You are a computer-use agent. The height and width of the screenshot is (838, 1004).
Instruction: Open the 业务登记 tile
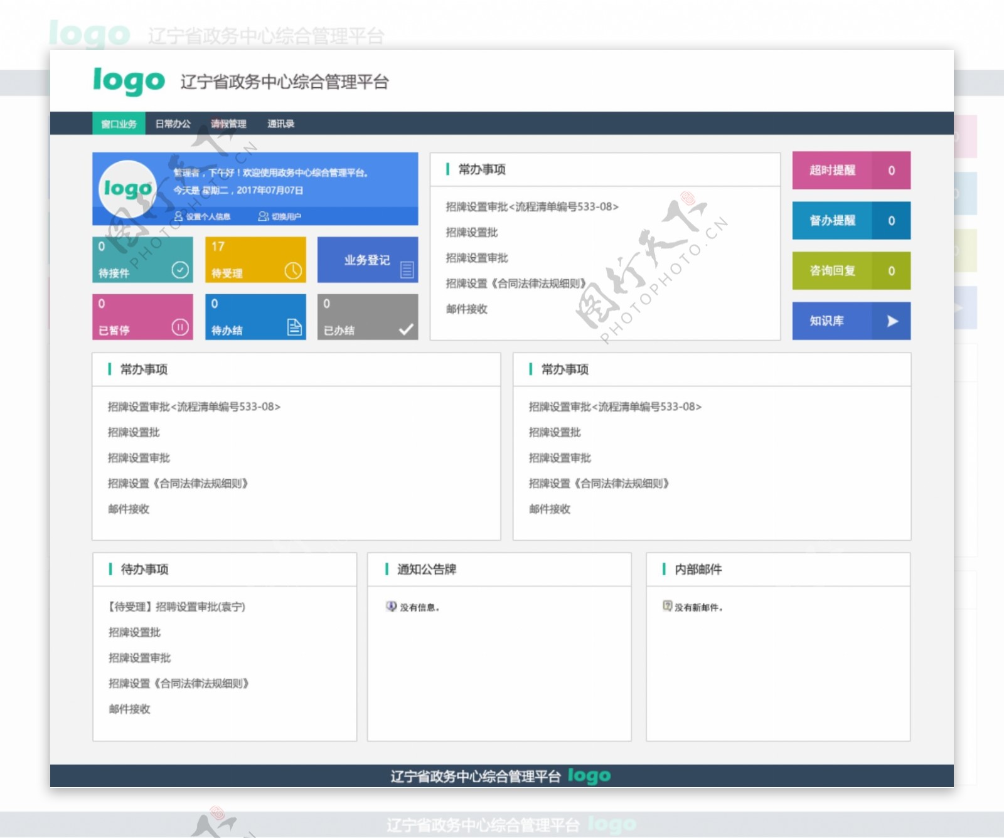click(x=368, y=260)
